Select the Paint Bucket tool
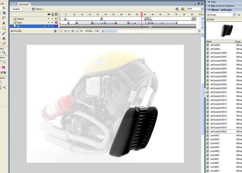This screenshot has width=242, height=173. point(4,38)
